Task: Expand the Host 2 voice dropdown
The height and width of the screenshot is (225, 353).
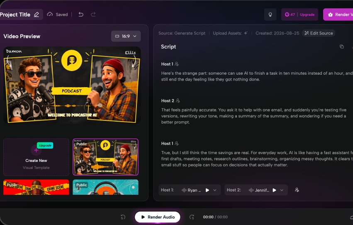Action: (x=282, y=190)
